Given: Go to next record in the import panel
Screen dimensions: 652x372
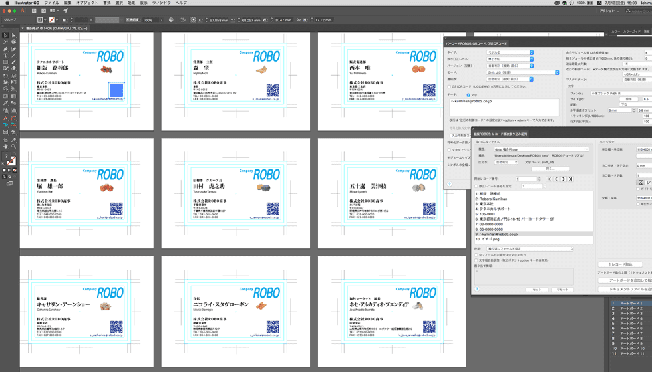Looking at the screenshot, I should (564, 179).
